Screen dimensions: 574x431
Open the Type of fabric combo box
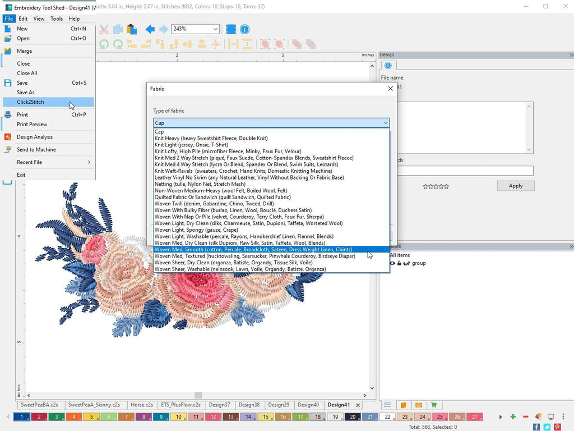pos(271,123)
